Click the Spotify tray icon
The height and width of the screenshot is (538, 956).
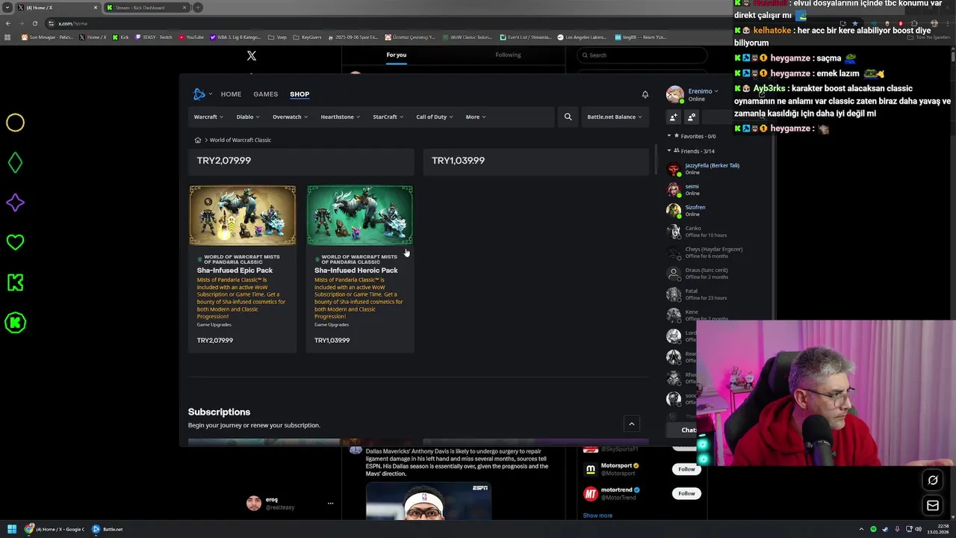873,529
